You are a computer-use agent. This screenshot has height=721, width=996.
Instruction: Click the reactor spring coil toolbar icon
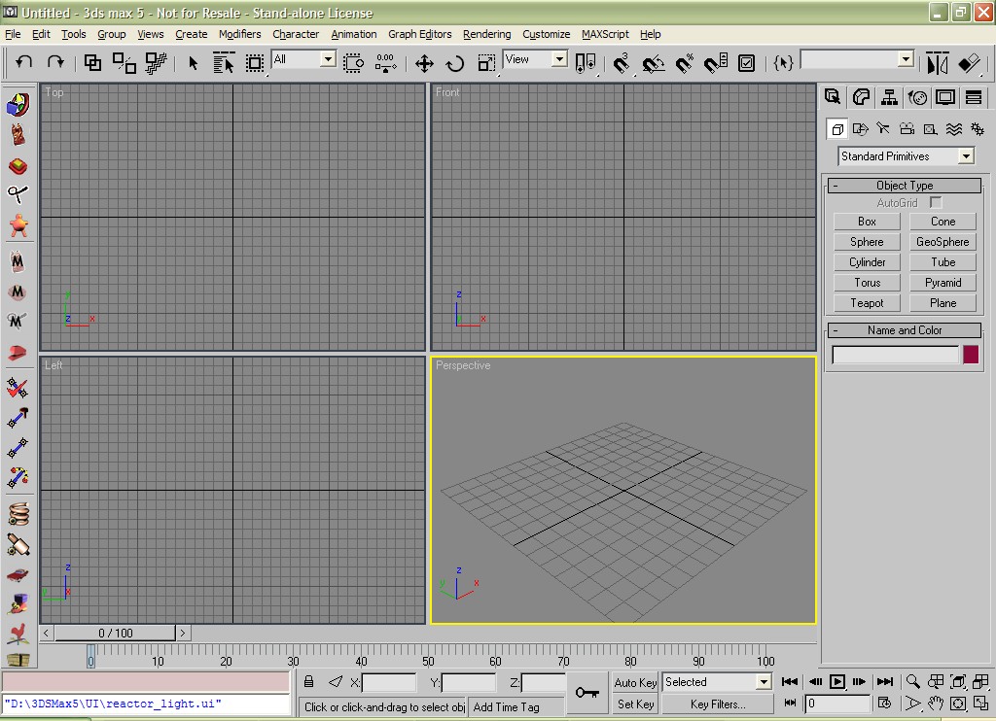[x=18, y=513]
